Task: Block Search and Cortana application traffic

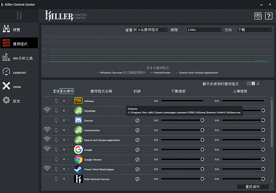Action: [137, 140]
